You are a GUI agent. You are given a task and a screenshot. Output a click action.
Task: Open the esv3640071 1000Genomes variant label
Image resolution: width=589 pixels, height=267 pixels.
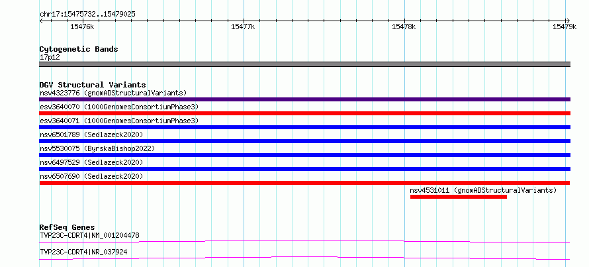[x=119, y=121]
